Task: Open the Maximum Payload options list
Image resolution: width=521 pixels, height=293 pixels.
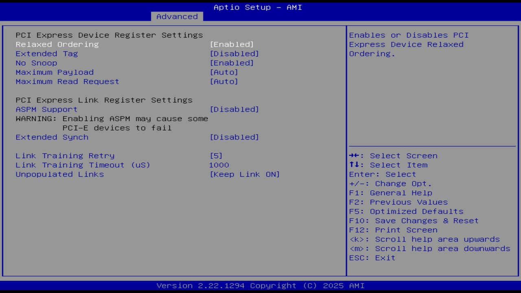Action: [x=224, y=72]
